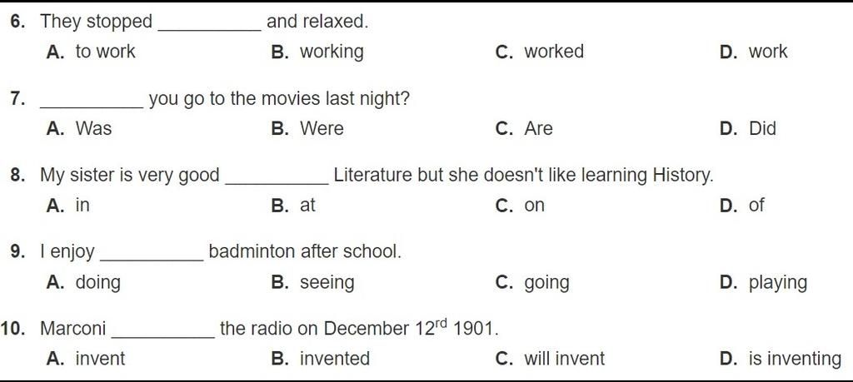Click the blank after 'Marconi'

[x=163, y=331]
